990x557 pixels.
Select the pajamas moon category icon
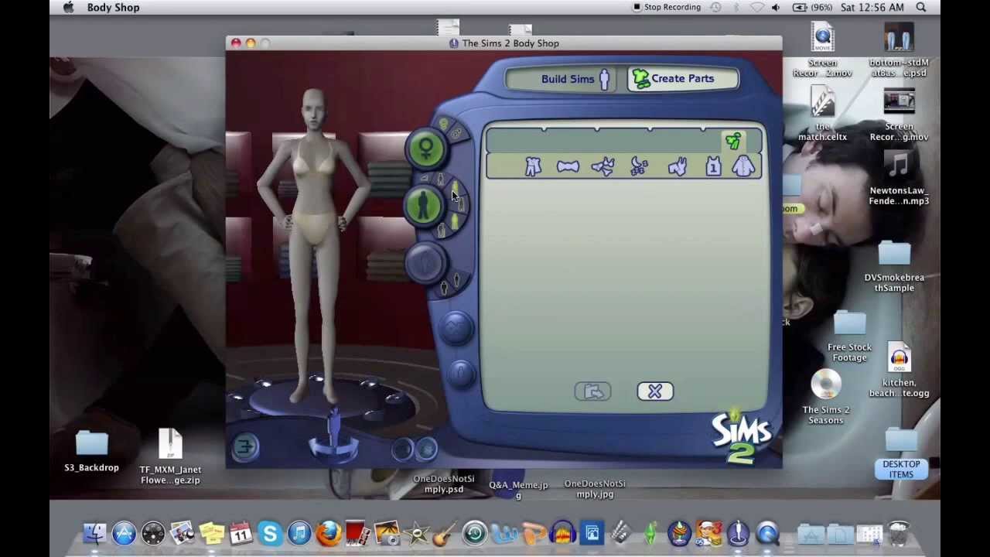click(639, 166)
